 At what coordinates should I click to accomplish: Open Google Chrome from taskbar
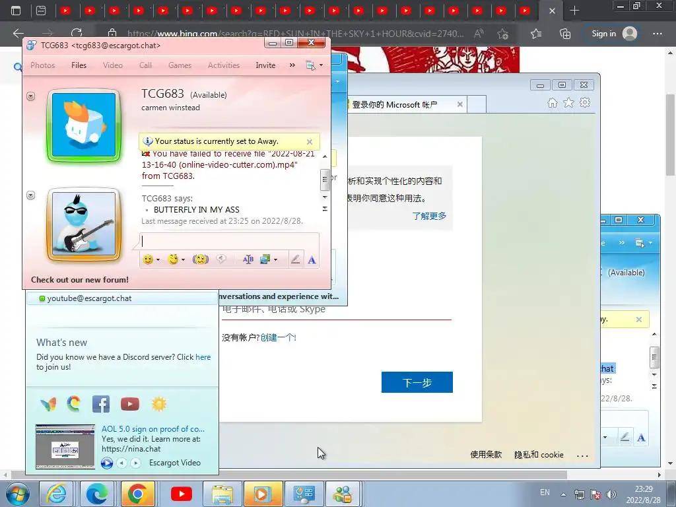[138, 494]
